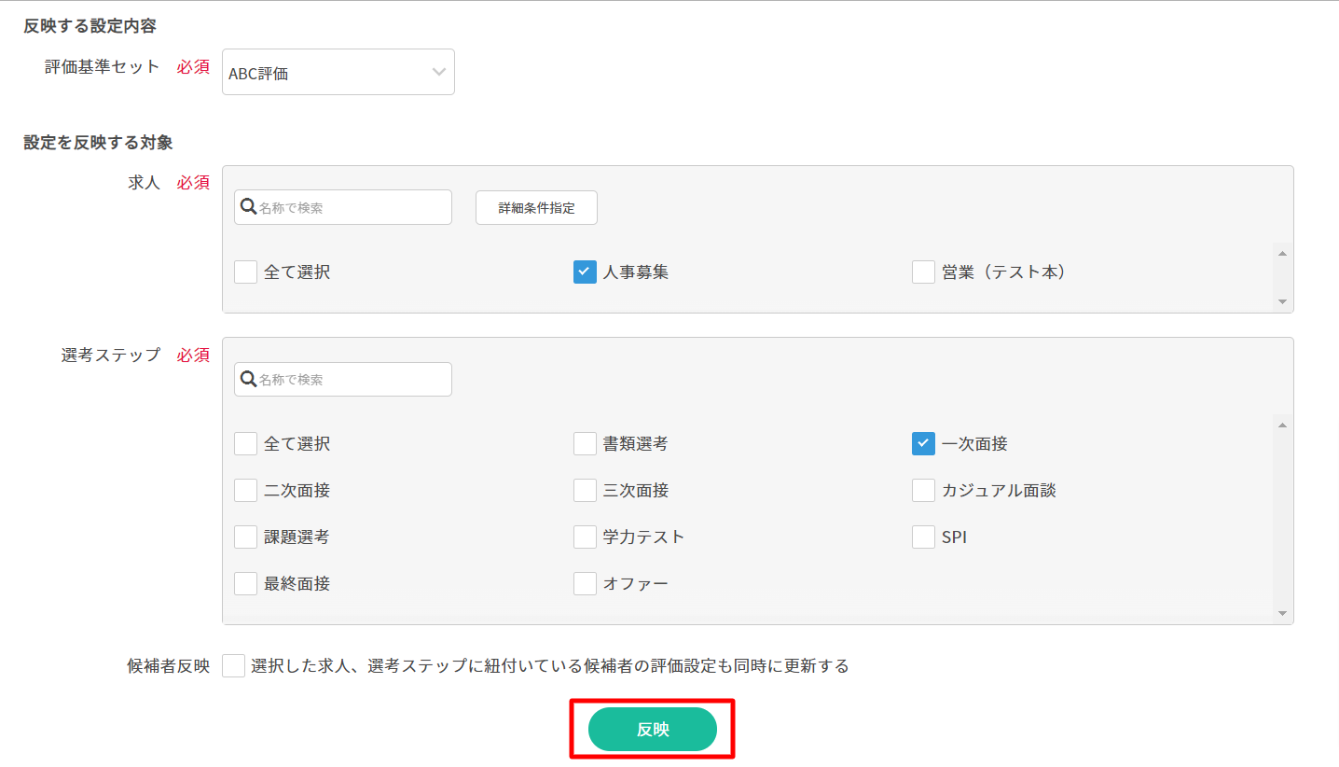The height and width of the screenshot is (767, 1339).
Task: Click the down arrow of 選考ステップ scrollbar
Action: pos(1282,613)
